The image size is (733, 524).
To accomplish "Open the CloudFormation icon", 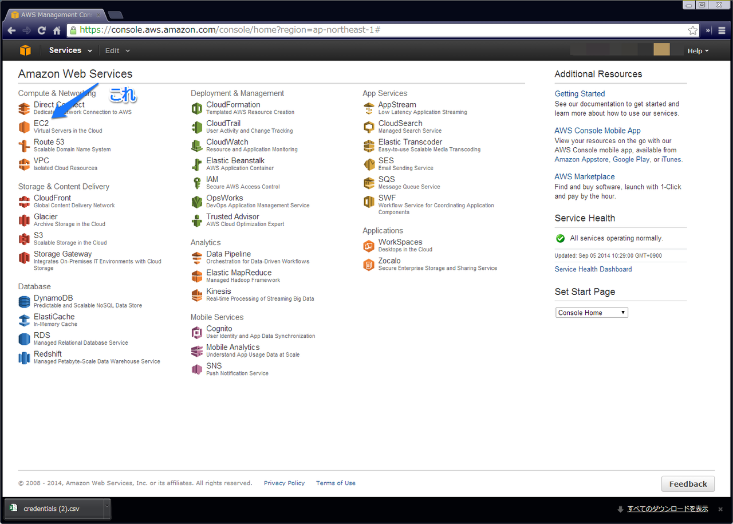I will pos(196,108).
